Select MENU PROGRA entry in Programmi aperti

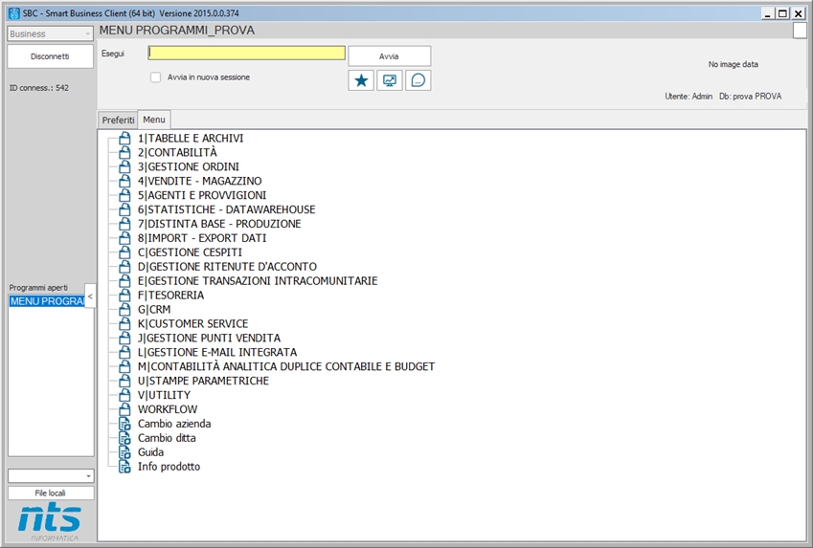point(47,301)
